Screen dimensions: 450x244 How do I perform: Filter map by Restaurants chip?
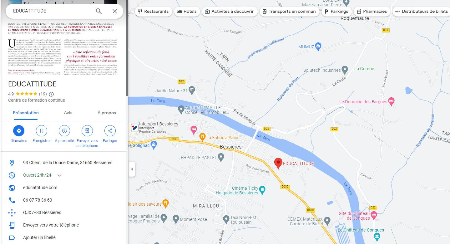(x=153, y=12)
